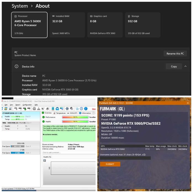Select the Installed RAM 32.0 GB card
Image resolution: width=193 pixels, height=193 pixels.
pos(67,25)
